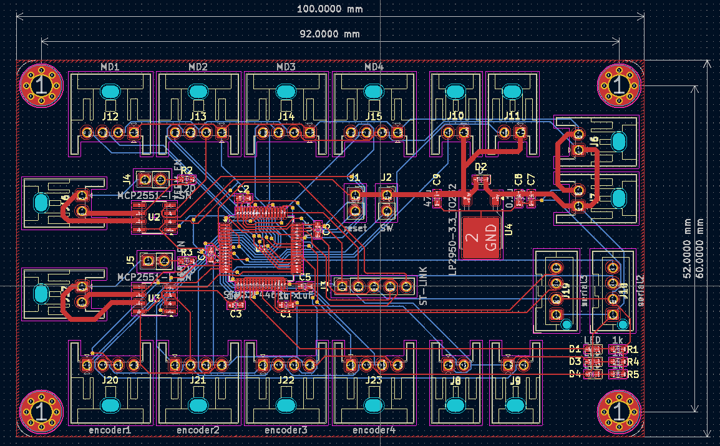Screen dimensions: 720x446
Task: Select resistor R5 at bottom right
Action: [617, 374]
